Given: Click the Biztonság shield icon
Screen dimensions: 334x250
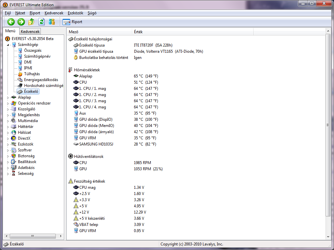Looking at the screenshot, I should [14, 156].
